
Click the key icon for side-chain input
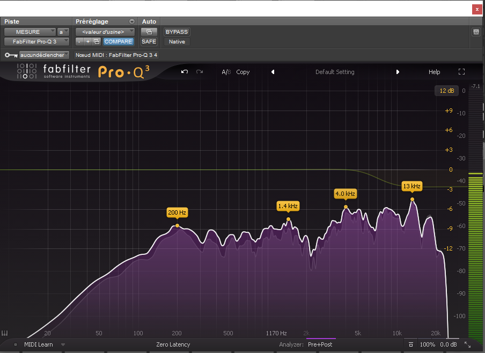pos(11,55)
